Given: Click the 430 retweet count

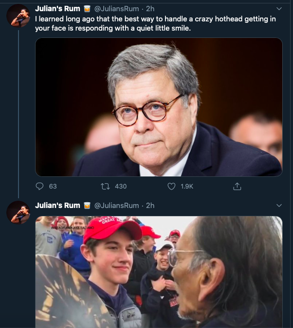Looking at the screenshot, I should point(120,186).
